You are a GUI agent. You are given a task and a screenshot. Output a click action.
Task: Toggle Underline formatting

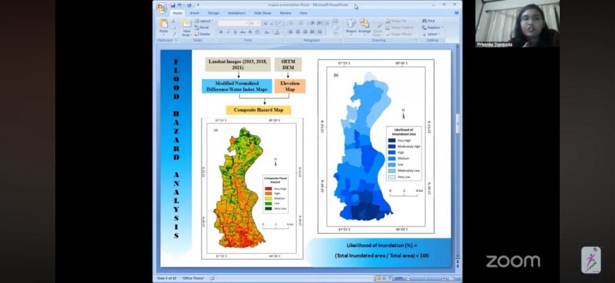pyautogui.click(x=235, y=32)
